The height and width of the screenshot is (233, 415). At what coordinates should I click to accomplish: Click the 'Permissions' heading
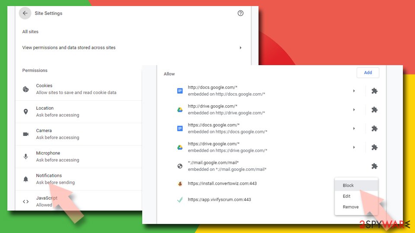pyautogui.click(x=35, y=70)
